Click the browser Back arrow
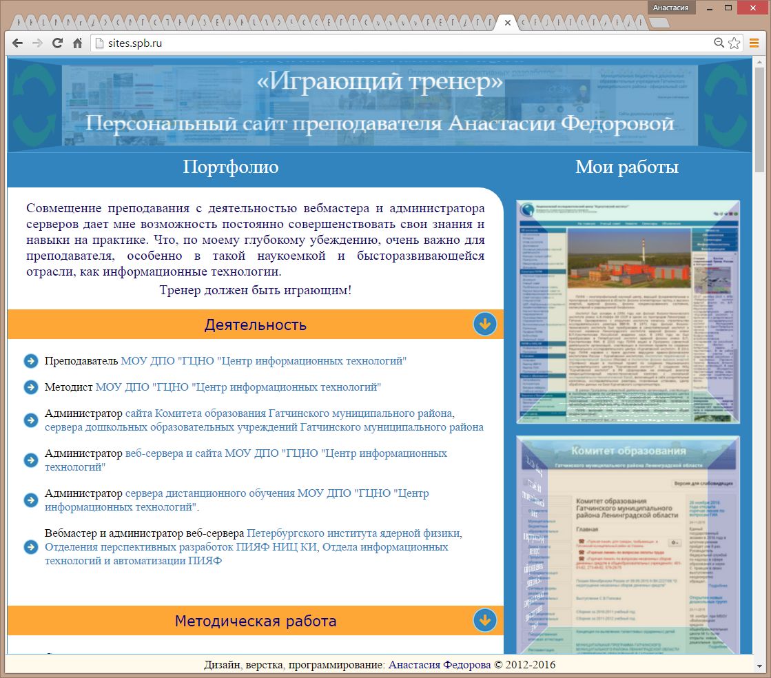 pos(18,43)
